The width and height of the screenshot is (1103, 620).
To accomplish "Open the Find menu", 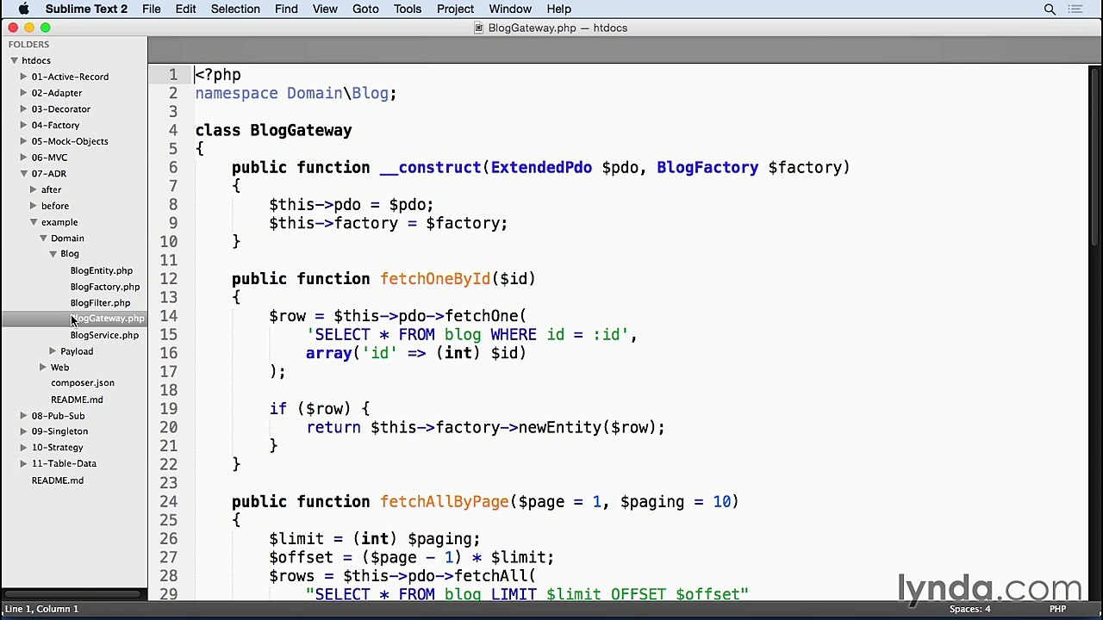I will point(286,9).
